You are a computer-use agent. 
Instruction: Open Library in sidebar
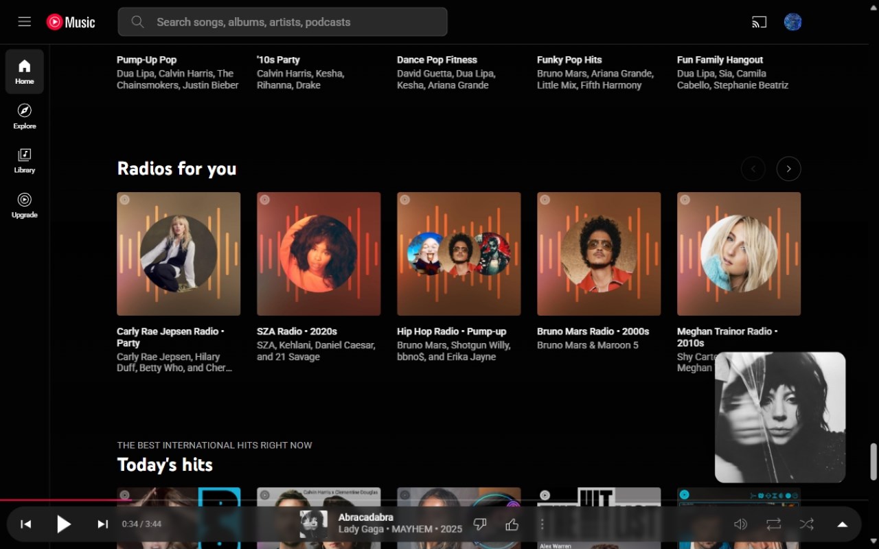25,161
